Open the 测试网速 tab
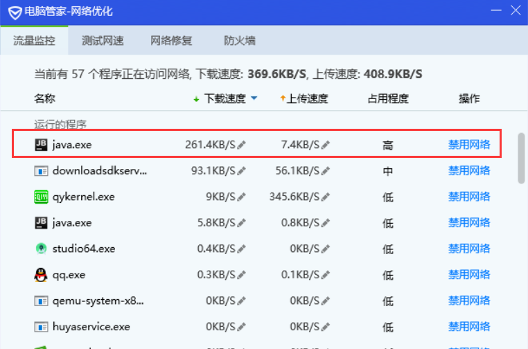The width and height of the screenshot is (528, 349). tap(103, 41)
